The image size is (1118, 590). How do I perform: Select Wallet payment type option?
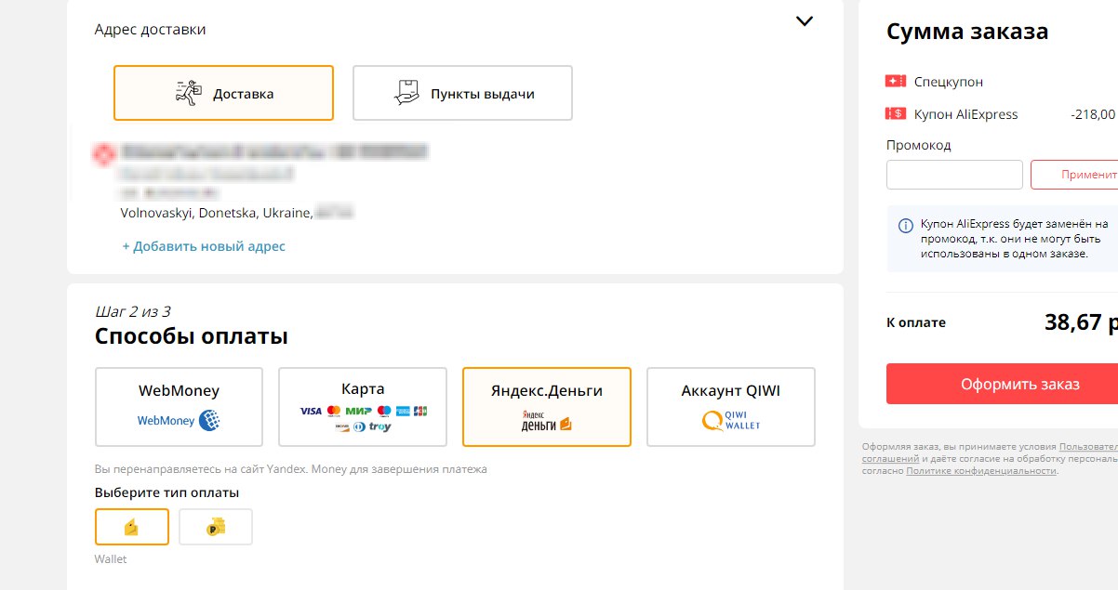tap(132, 527)
